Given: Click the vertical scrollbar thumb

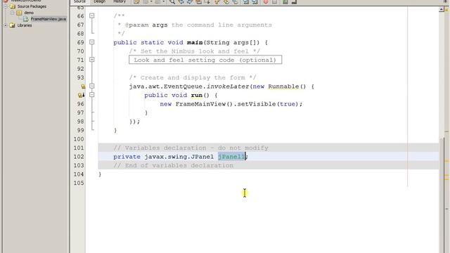Looking at the screenshot, I should 442,195.
